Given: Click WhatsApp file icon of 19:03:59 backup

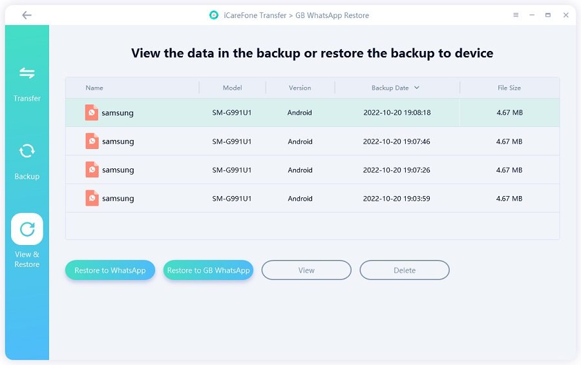Looking at the screenshot, I should (x=92, y=198).
